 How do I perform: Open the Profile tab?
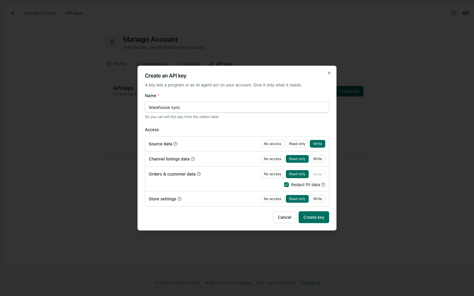coord(116,64)
